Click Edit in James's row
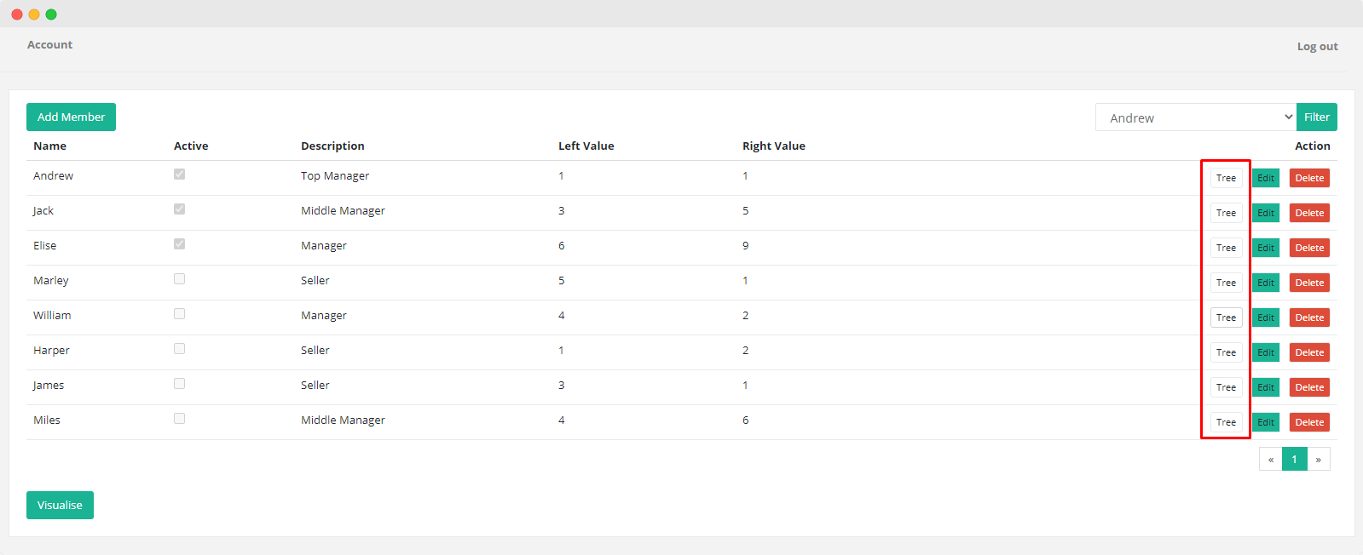 pos(1266,387)
